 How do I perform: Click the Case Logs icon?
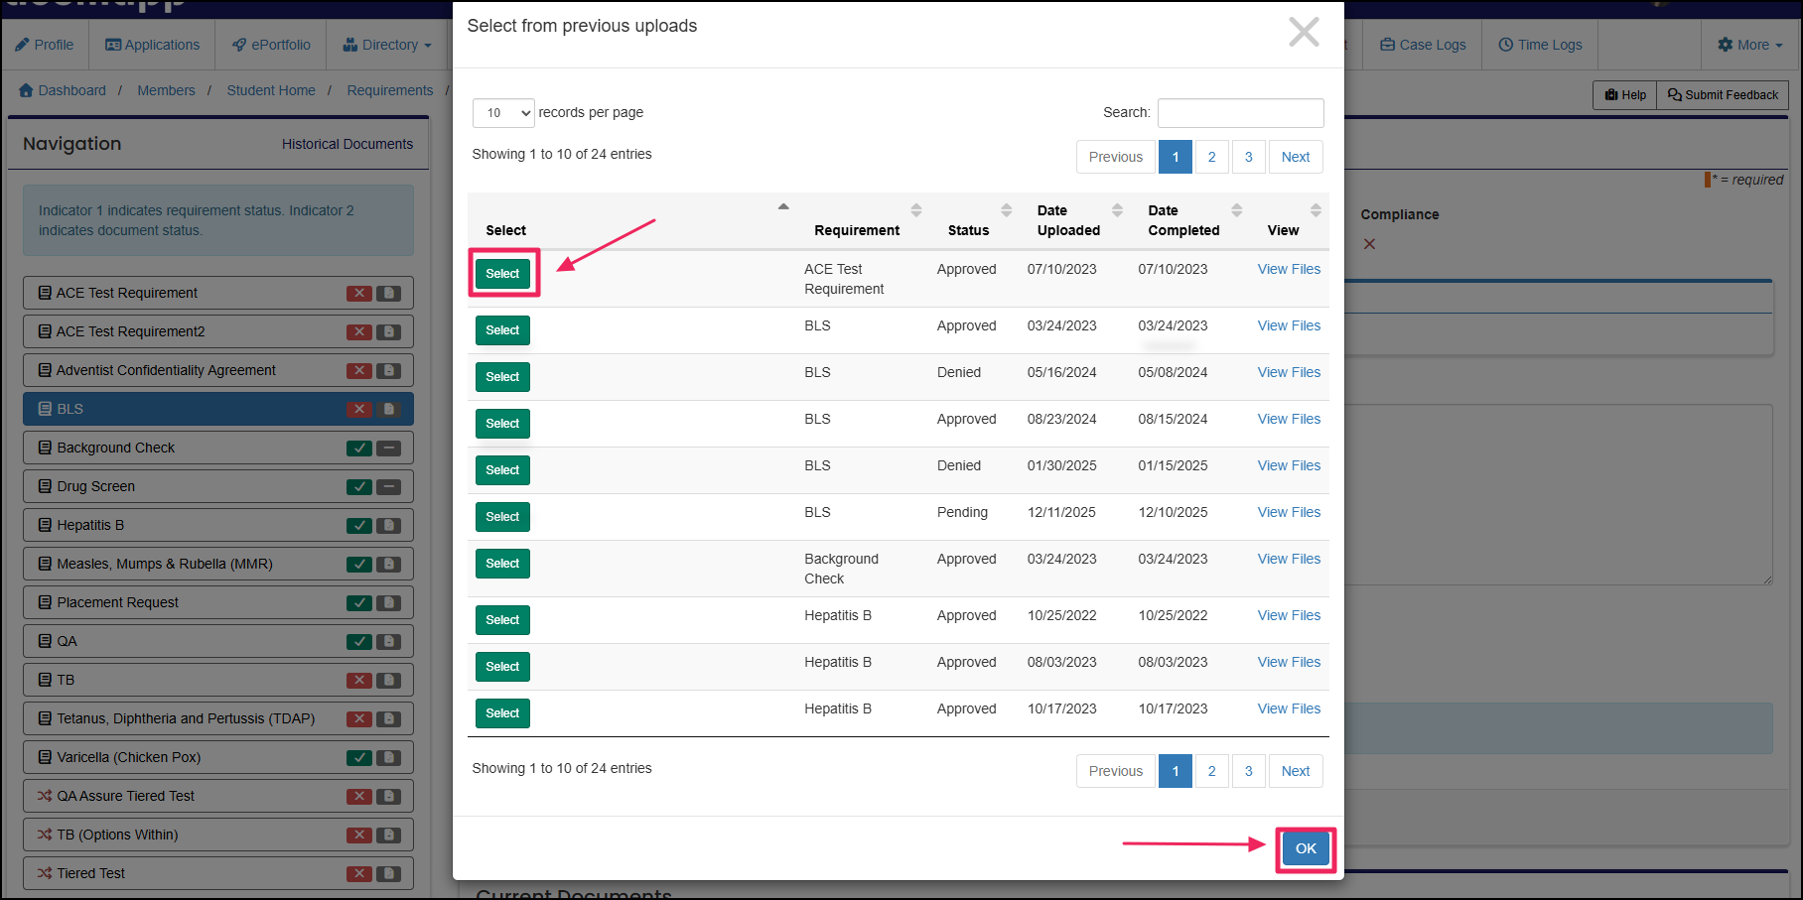point(1385,44)
